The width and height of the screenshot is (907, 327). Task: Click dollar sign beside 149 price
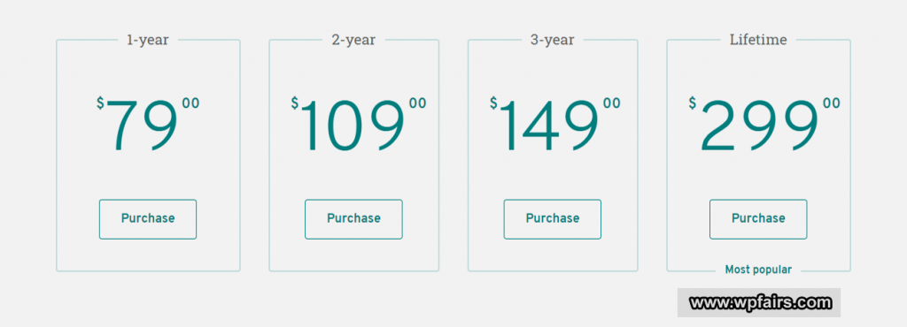[x=493, y=103]
